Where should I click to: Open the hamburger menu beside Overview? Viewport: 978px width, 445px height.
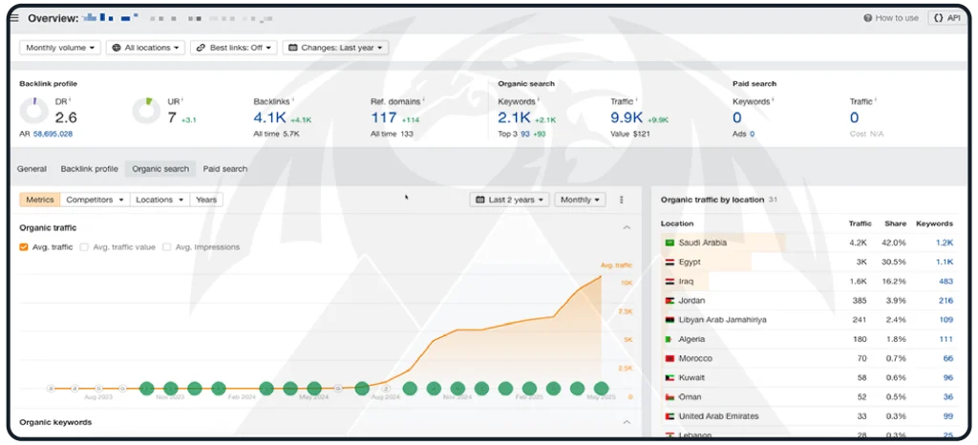point(14,18)
